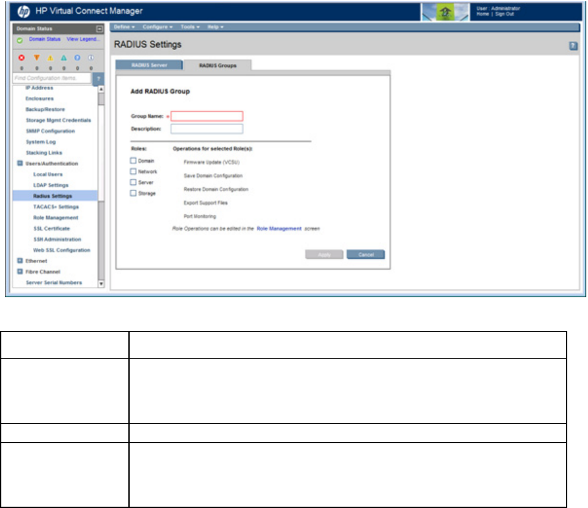Image resolution: width=588 pixels, height=508 pixels.
Task: Open the Configure dropdown menu
Action: [158, 27]
